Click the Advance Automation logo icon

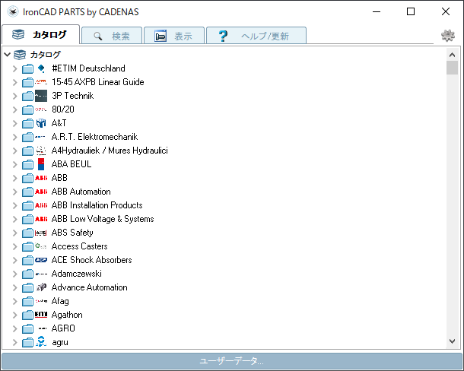pyautogui.click(x=41, y=287)
